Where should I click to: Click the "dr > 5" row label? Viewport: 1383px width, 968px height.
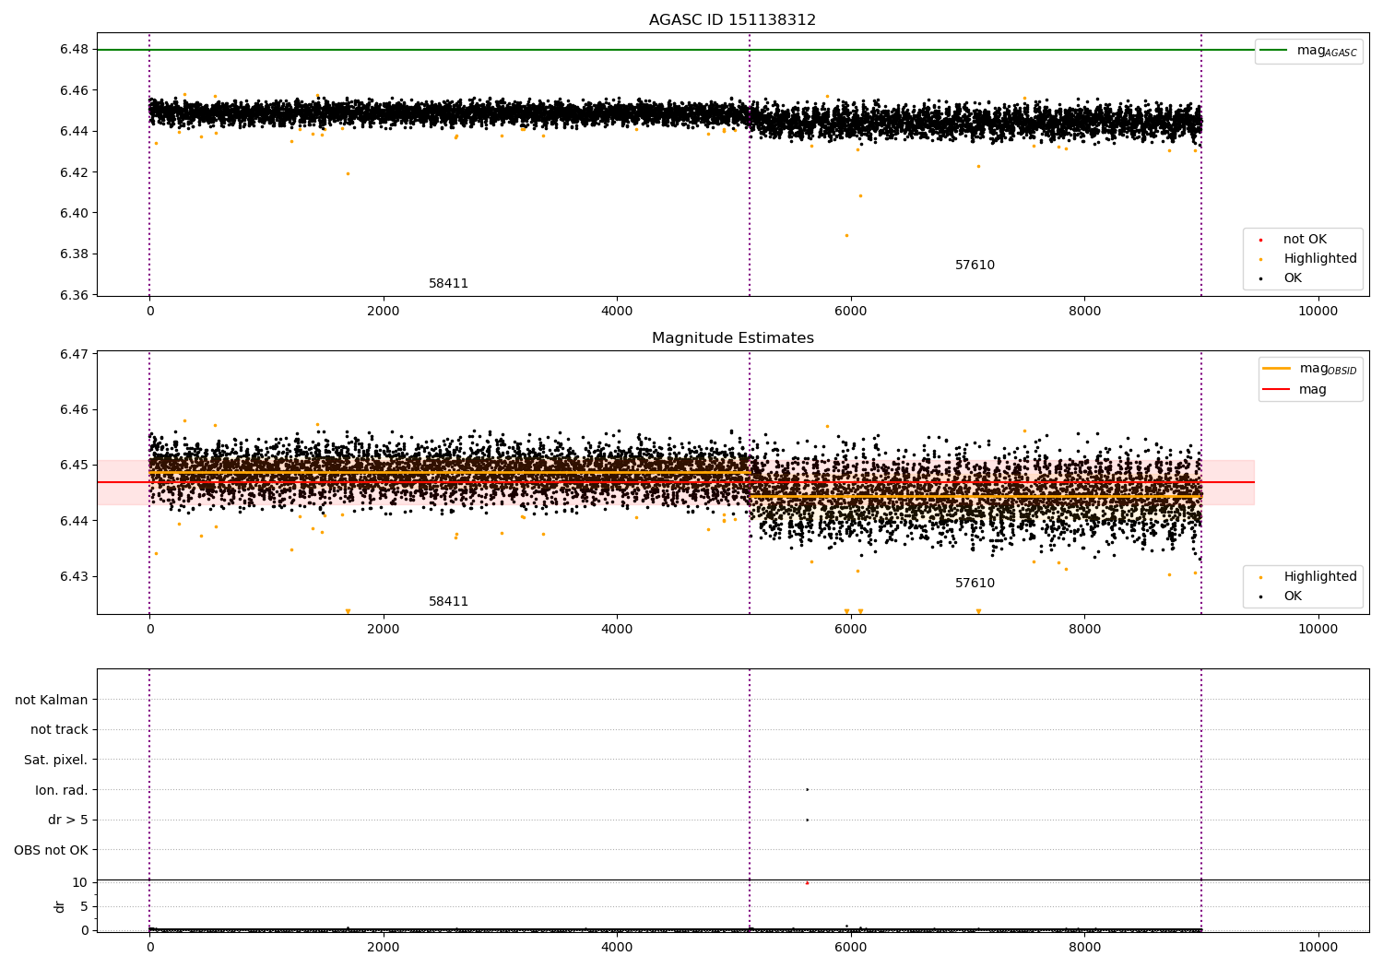pyautogui.click(x=68, y=820)
